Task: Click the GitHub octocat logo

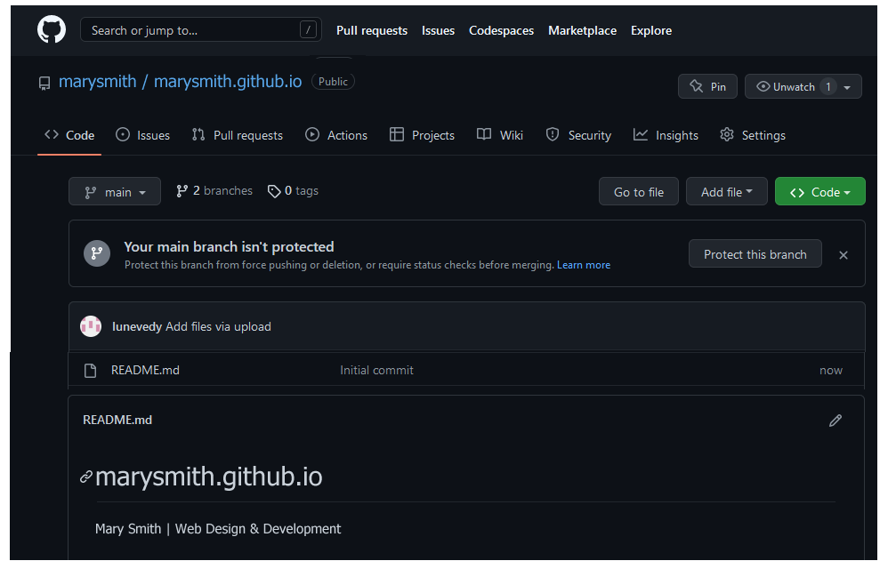Action: coord(52,30)
